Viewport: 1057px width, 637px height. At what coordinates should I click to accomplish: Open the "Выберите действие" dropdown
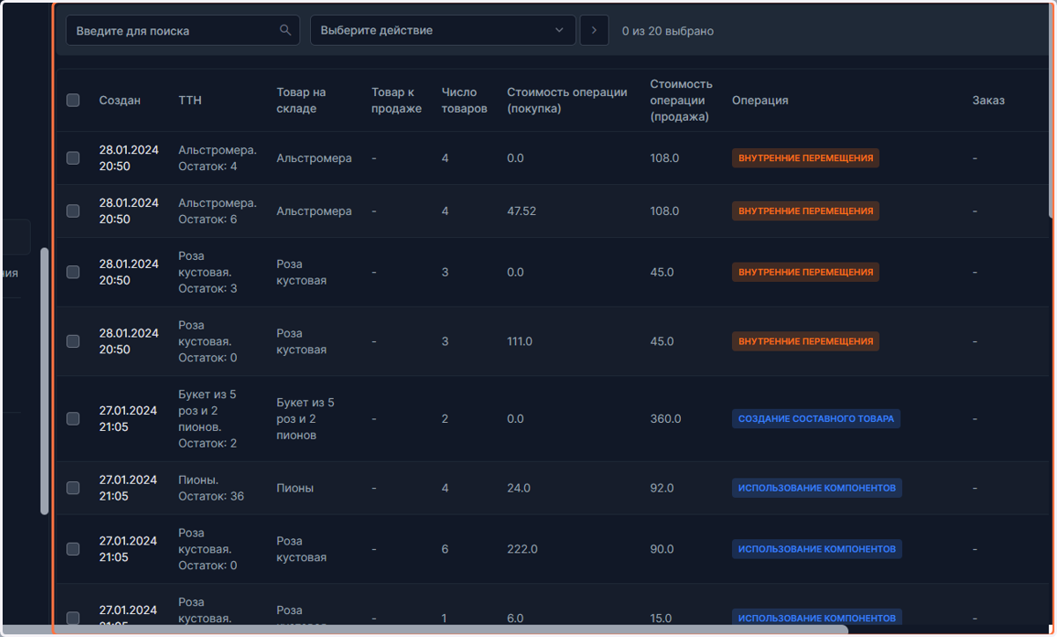[x=443, y=30]
